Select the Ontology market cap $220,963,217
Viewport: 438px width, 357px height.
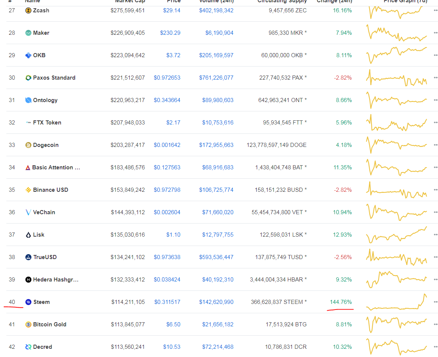coord(128,100)
